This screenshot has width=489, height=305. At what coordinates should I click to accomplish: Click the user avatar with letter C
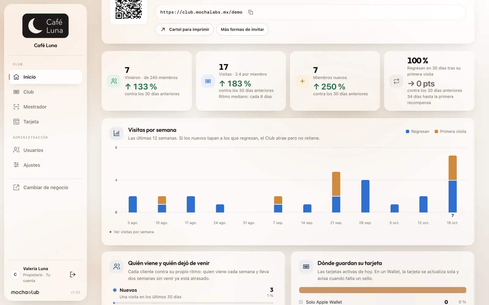pos(15,274)
